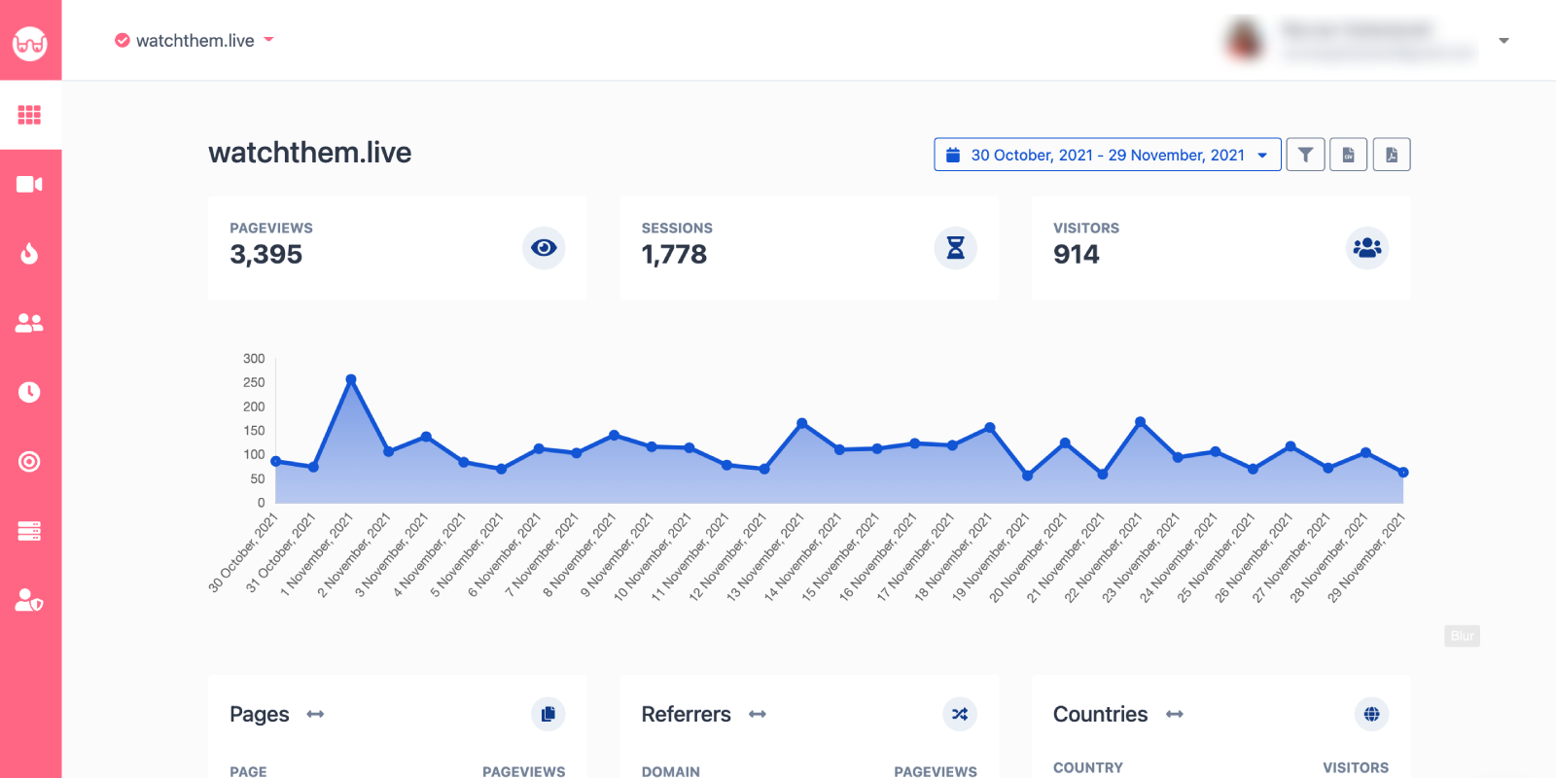
Task: Click the blurred user profile avatar
Action: tap(1245, 40)
